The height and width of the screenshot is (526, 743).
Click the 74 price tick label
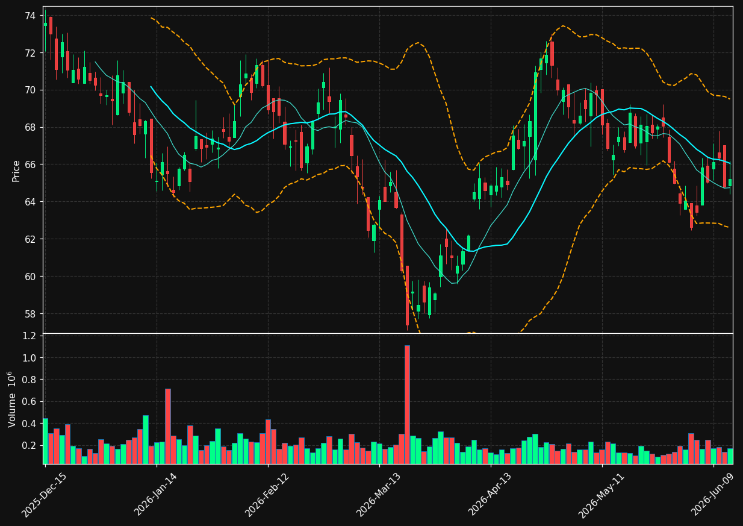31,16
